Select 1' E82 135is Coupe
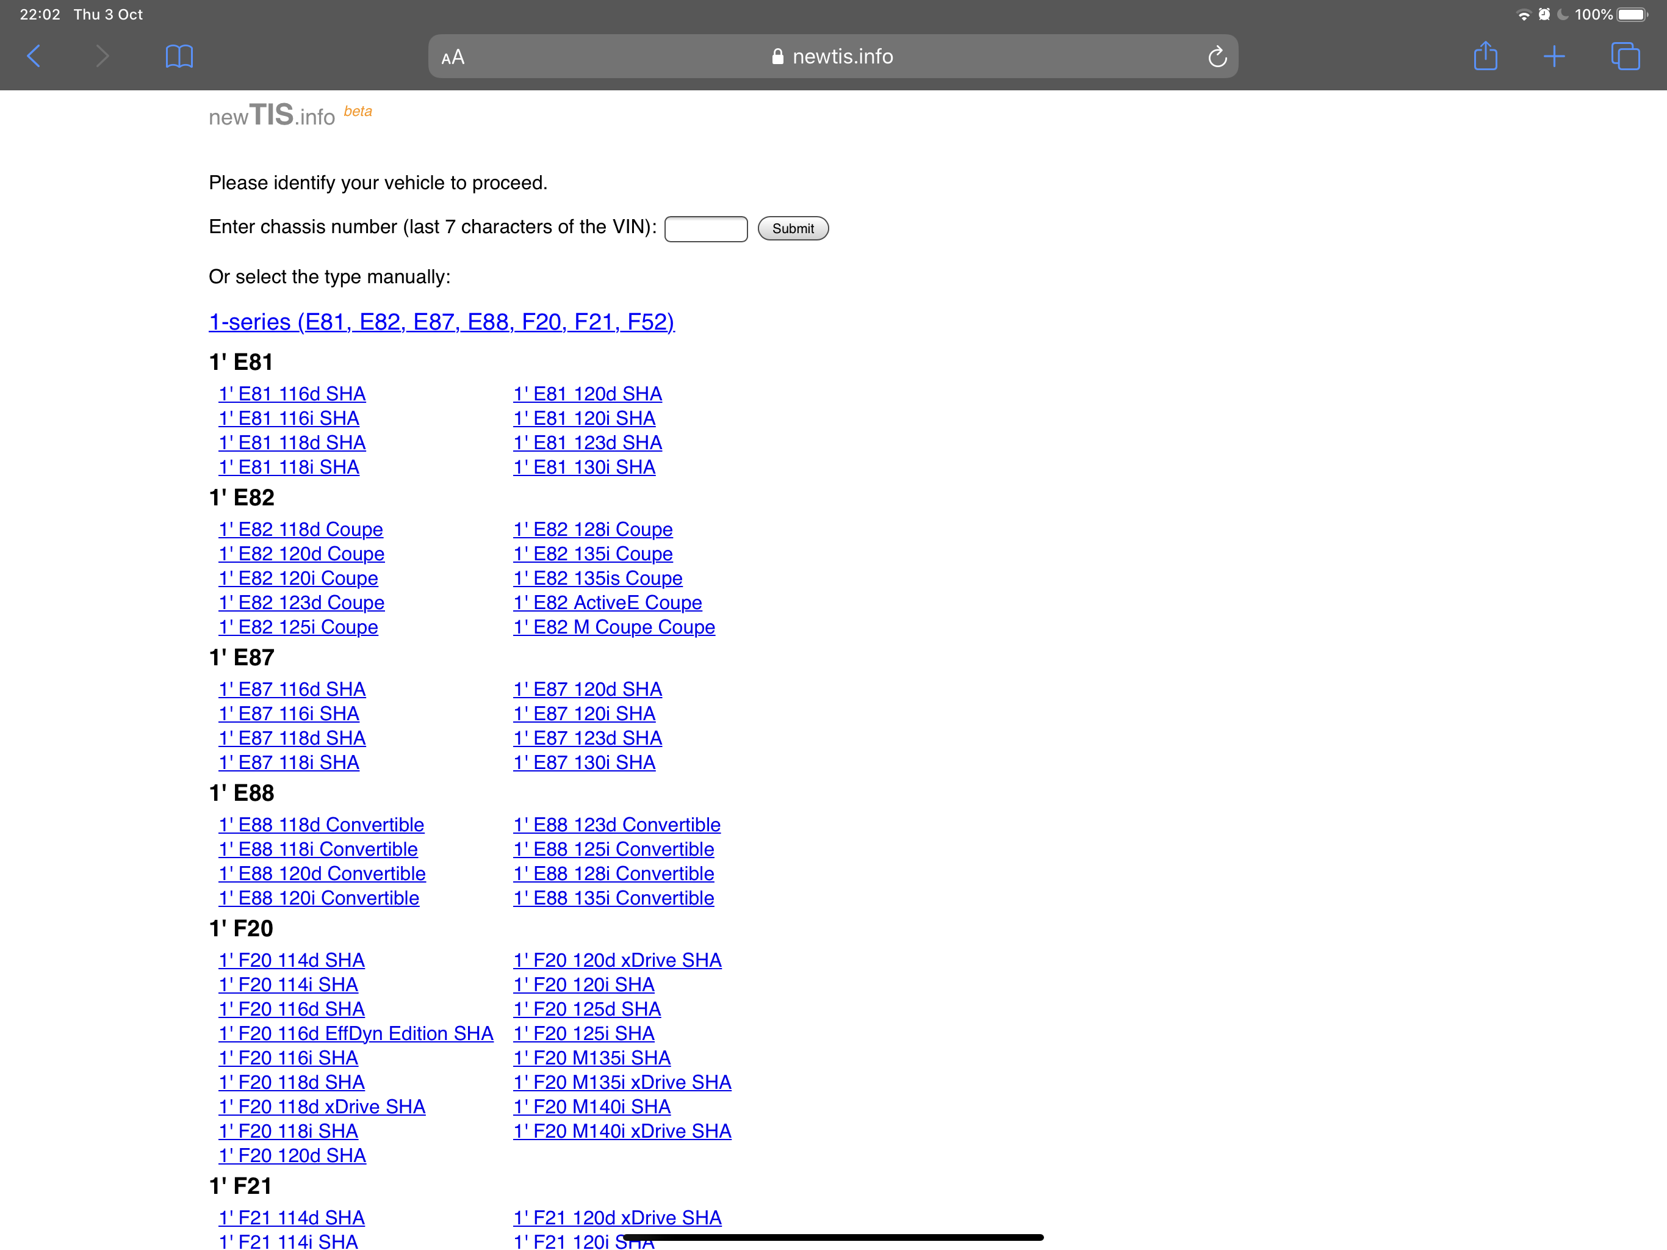 tap(597, 578)
